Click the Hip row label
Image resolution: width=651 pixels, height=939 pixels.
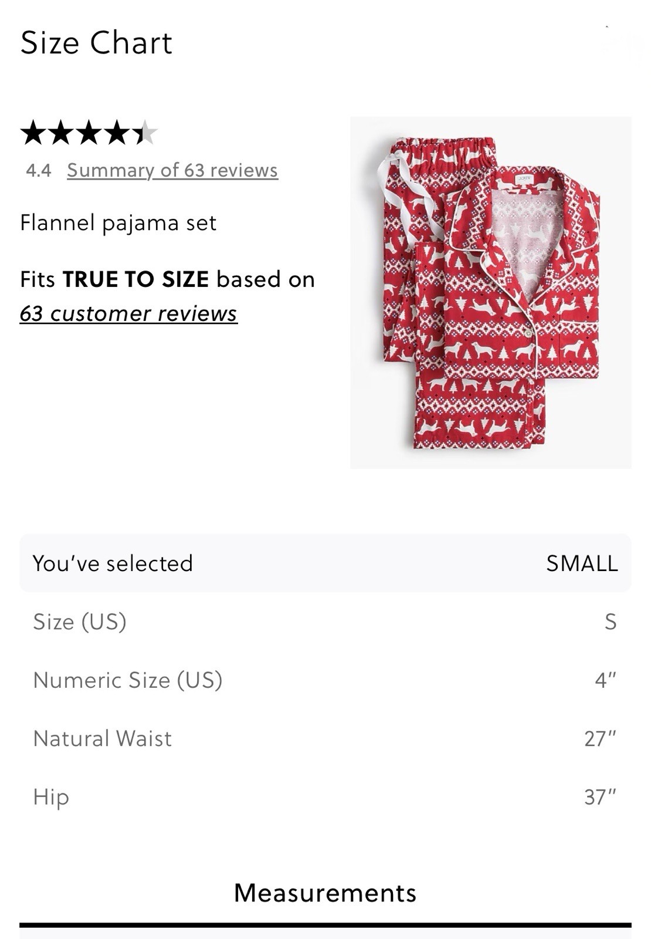[x=51, y=797]
